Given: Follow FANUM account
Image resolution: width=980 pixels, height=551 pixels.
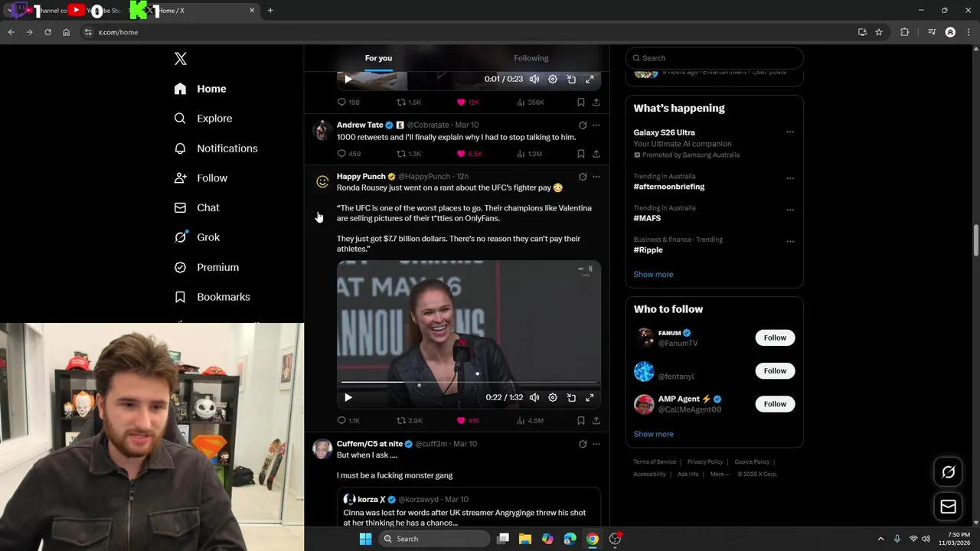Looking at the screenshot, I should tap(775, 337).
